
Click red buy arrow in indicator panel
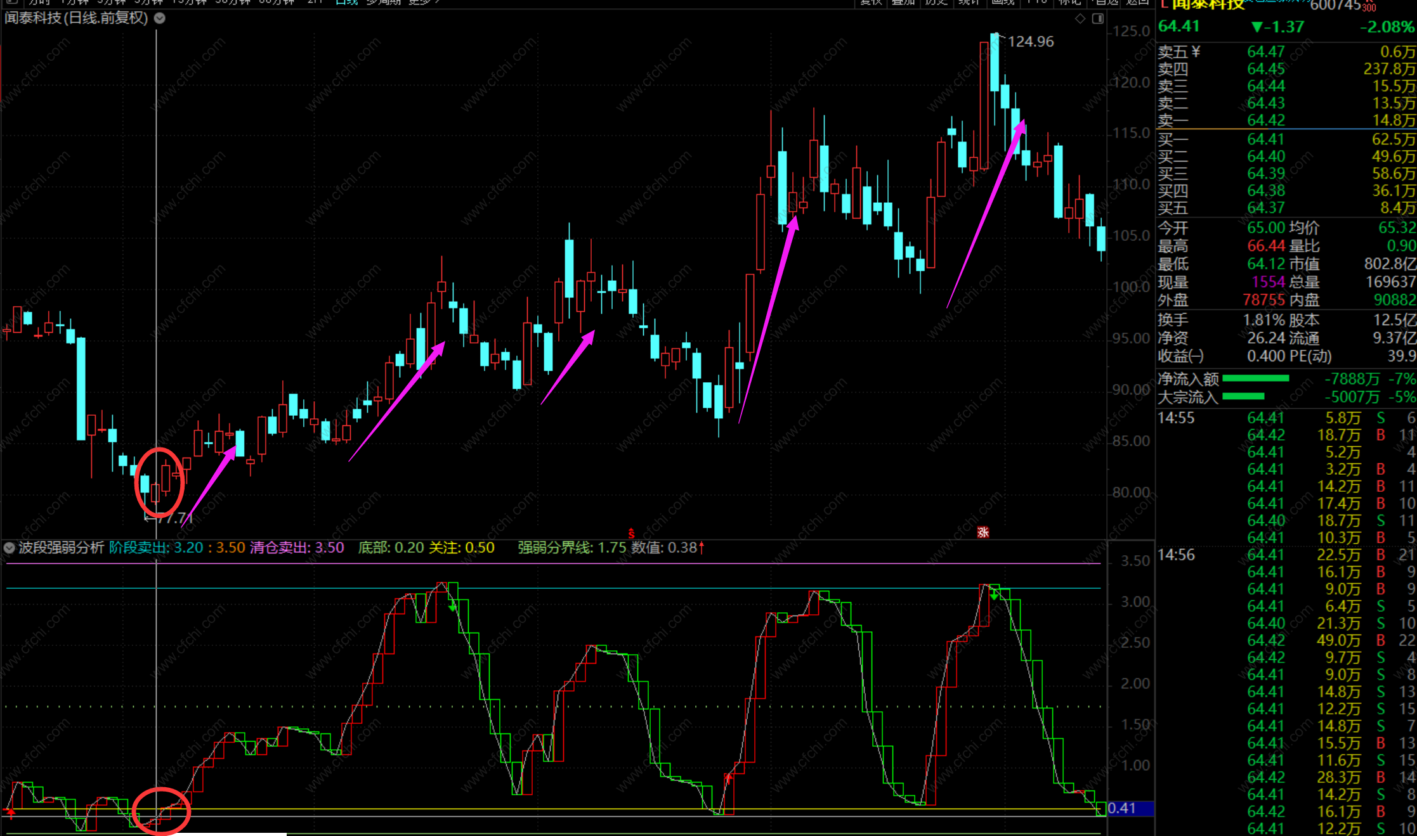coord(729,778)
